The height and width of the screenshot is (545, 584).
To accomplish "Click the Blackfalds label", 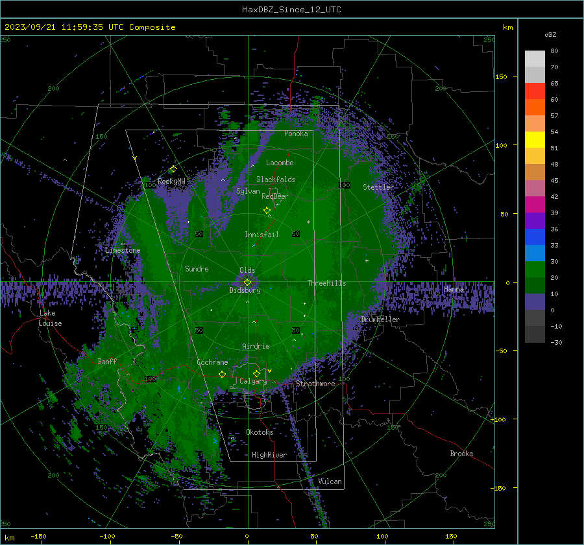I will tap(276, 180).
